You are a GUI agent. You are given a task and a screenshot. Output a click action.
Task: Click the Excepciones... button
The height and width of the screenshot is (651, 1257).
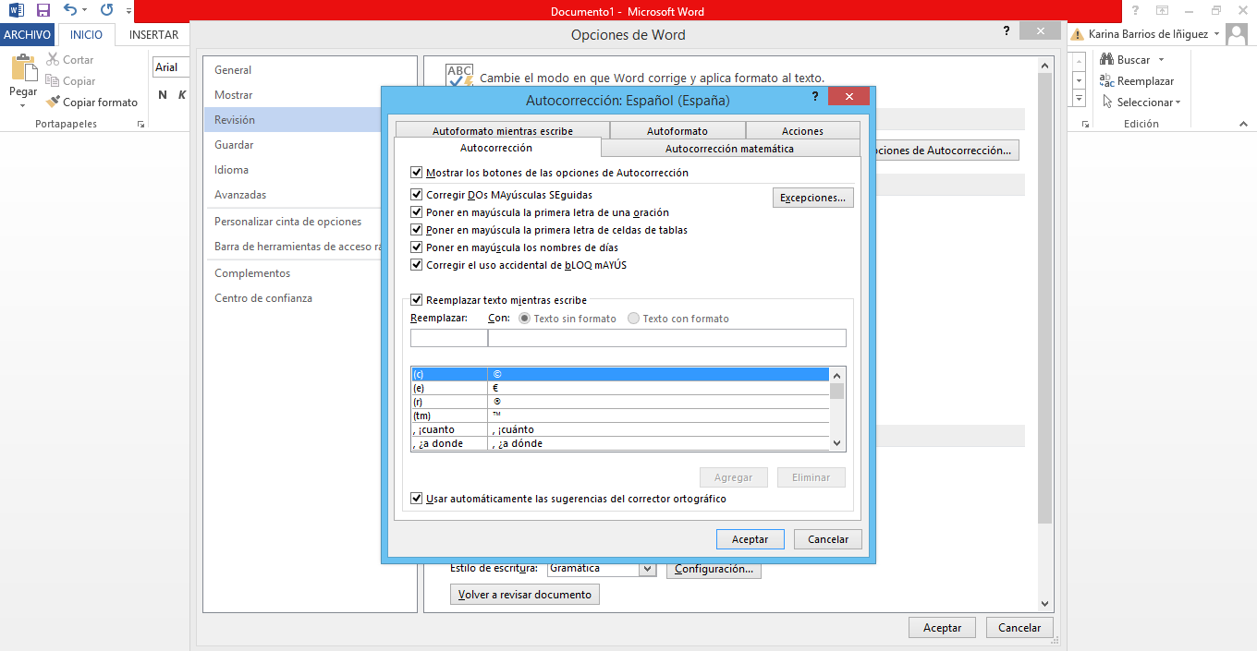click(x=813, y=198)
